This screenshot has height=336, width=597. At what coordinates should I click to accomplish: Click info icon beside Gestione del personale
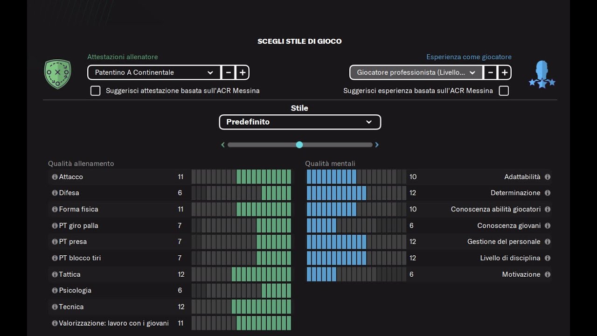[x=548, y=242]
